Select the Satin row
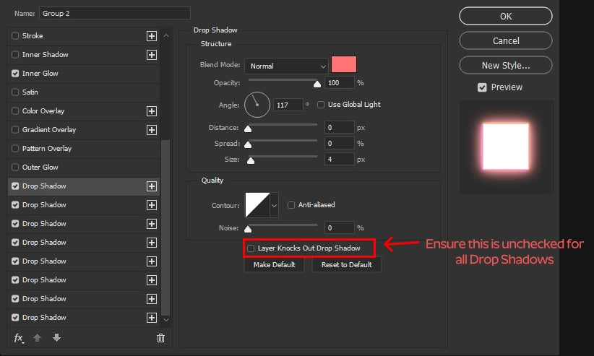594x356 pixels. click(83, 92)
